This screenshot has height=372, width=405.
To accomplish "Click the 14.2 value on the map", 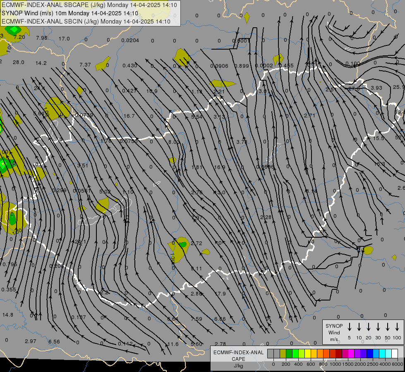I will pos(41,63).
